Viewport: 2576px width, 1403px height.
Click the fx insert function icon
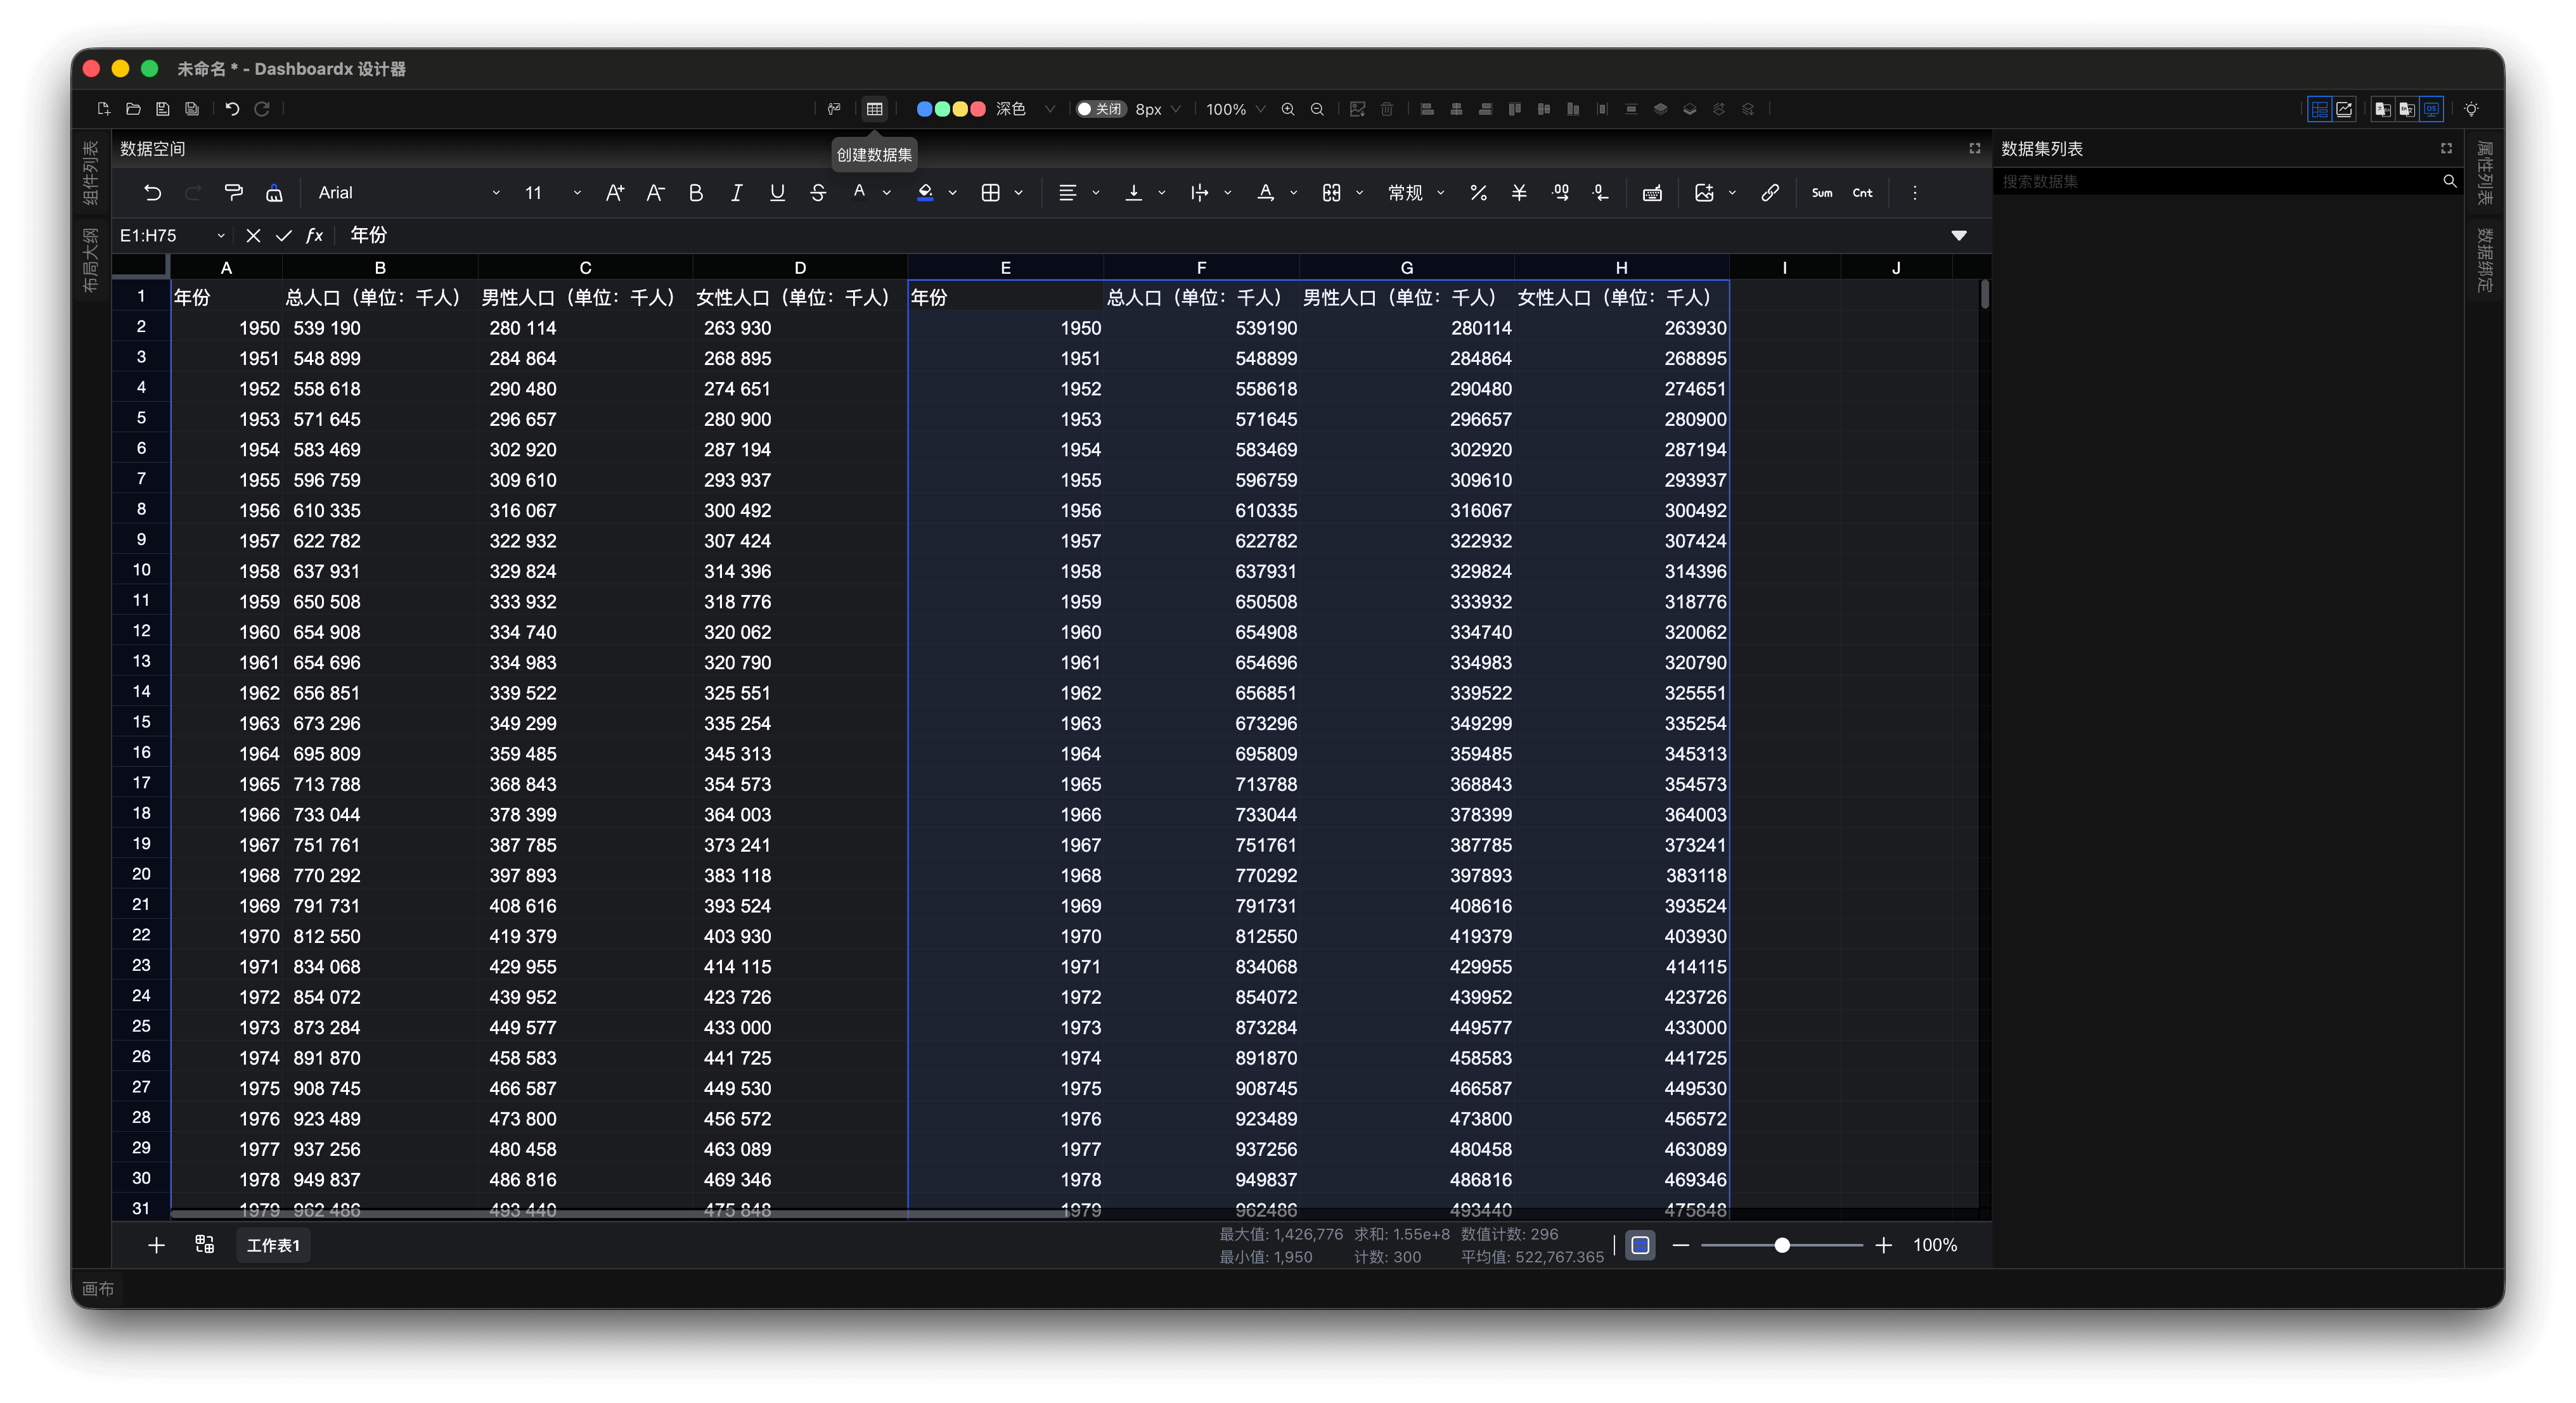pyautogui.click(x=314, y=236)
